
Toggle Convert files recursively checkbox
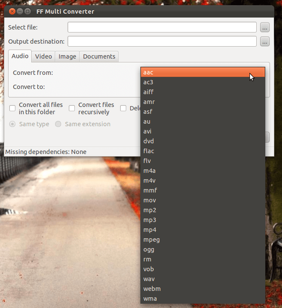coord(72,108)
